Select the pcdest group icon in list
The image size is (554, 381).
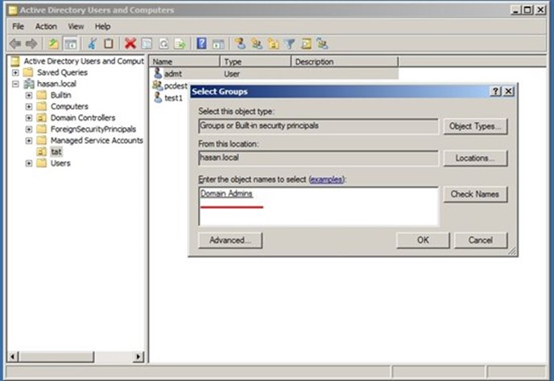(x=158, y=85)
